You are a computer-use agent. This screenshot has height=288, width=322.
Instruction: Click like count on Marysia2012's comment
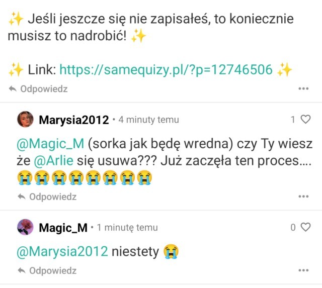tap(293, 120)
